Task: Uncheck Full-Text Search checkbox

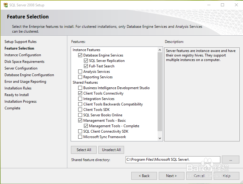Action: [x=86, y=66]
